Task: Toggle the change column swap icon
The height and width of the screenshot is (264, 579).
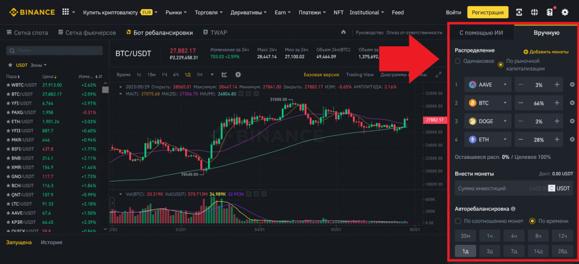Action: (101, 77)
